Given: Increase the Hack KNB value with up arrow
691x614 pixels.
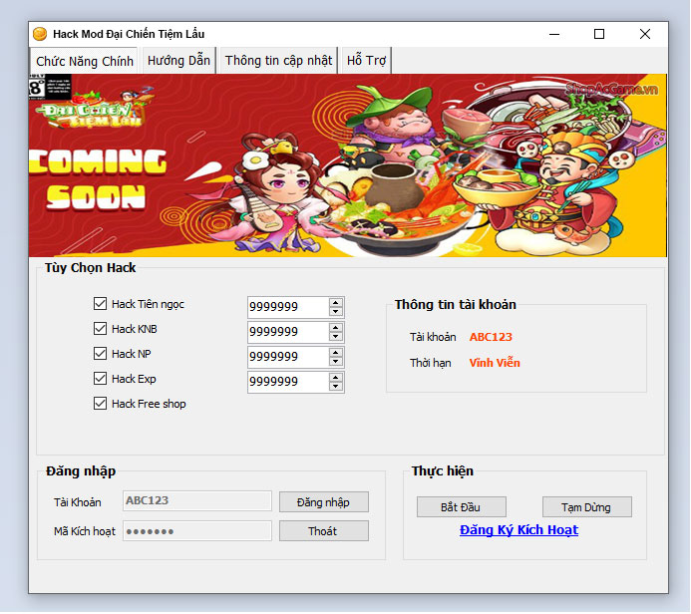Looking at the screenshot, I should point(336,328).
